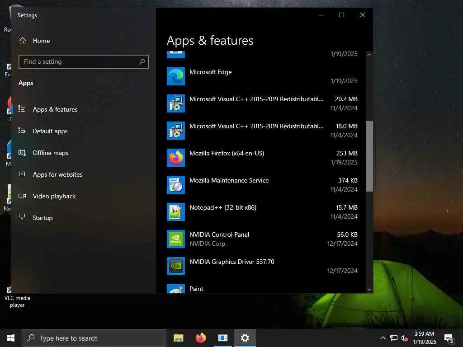Click the taskbar clock showing 3:59 AM
463x347 pixels.
(424, 338)
